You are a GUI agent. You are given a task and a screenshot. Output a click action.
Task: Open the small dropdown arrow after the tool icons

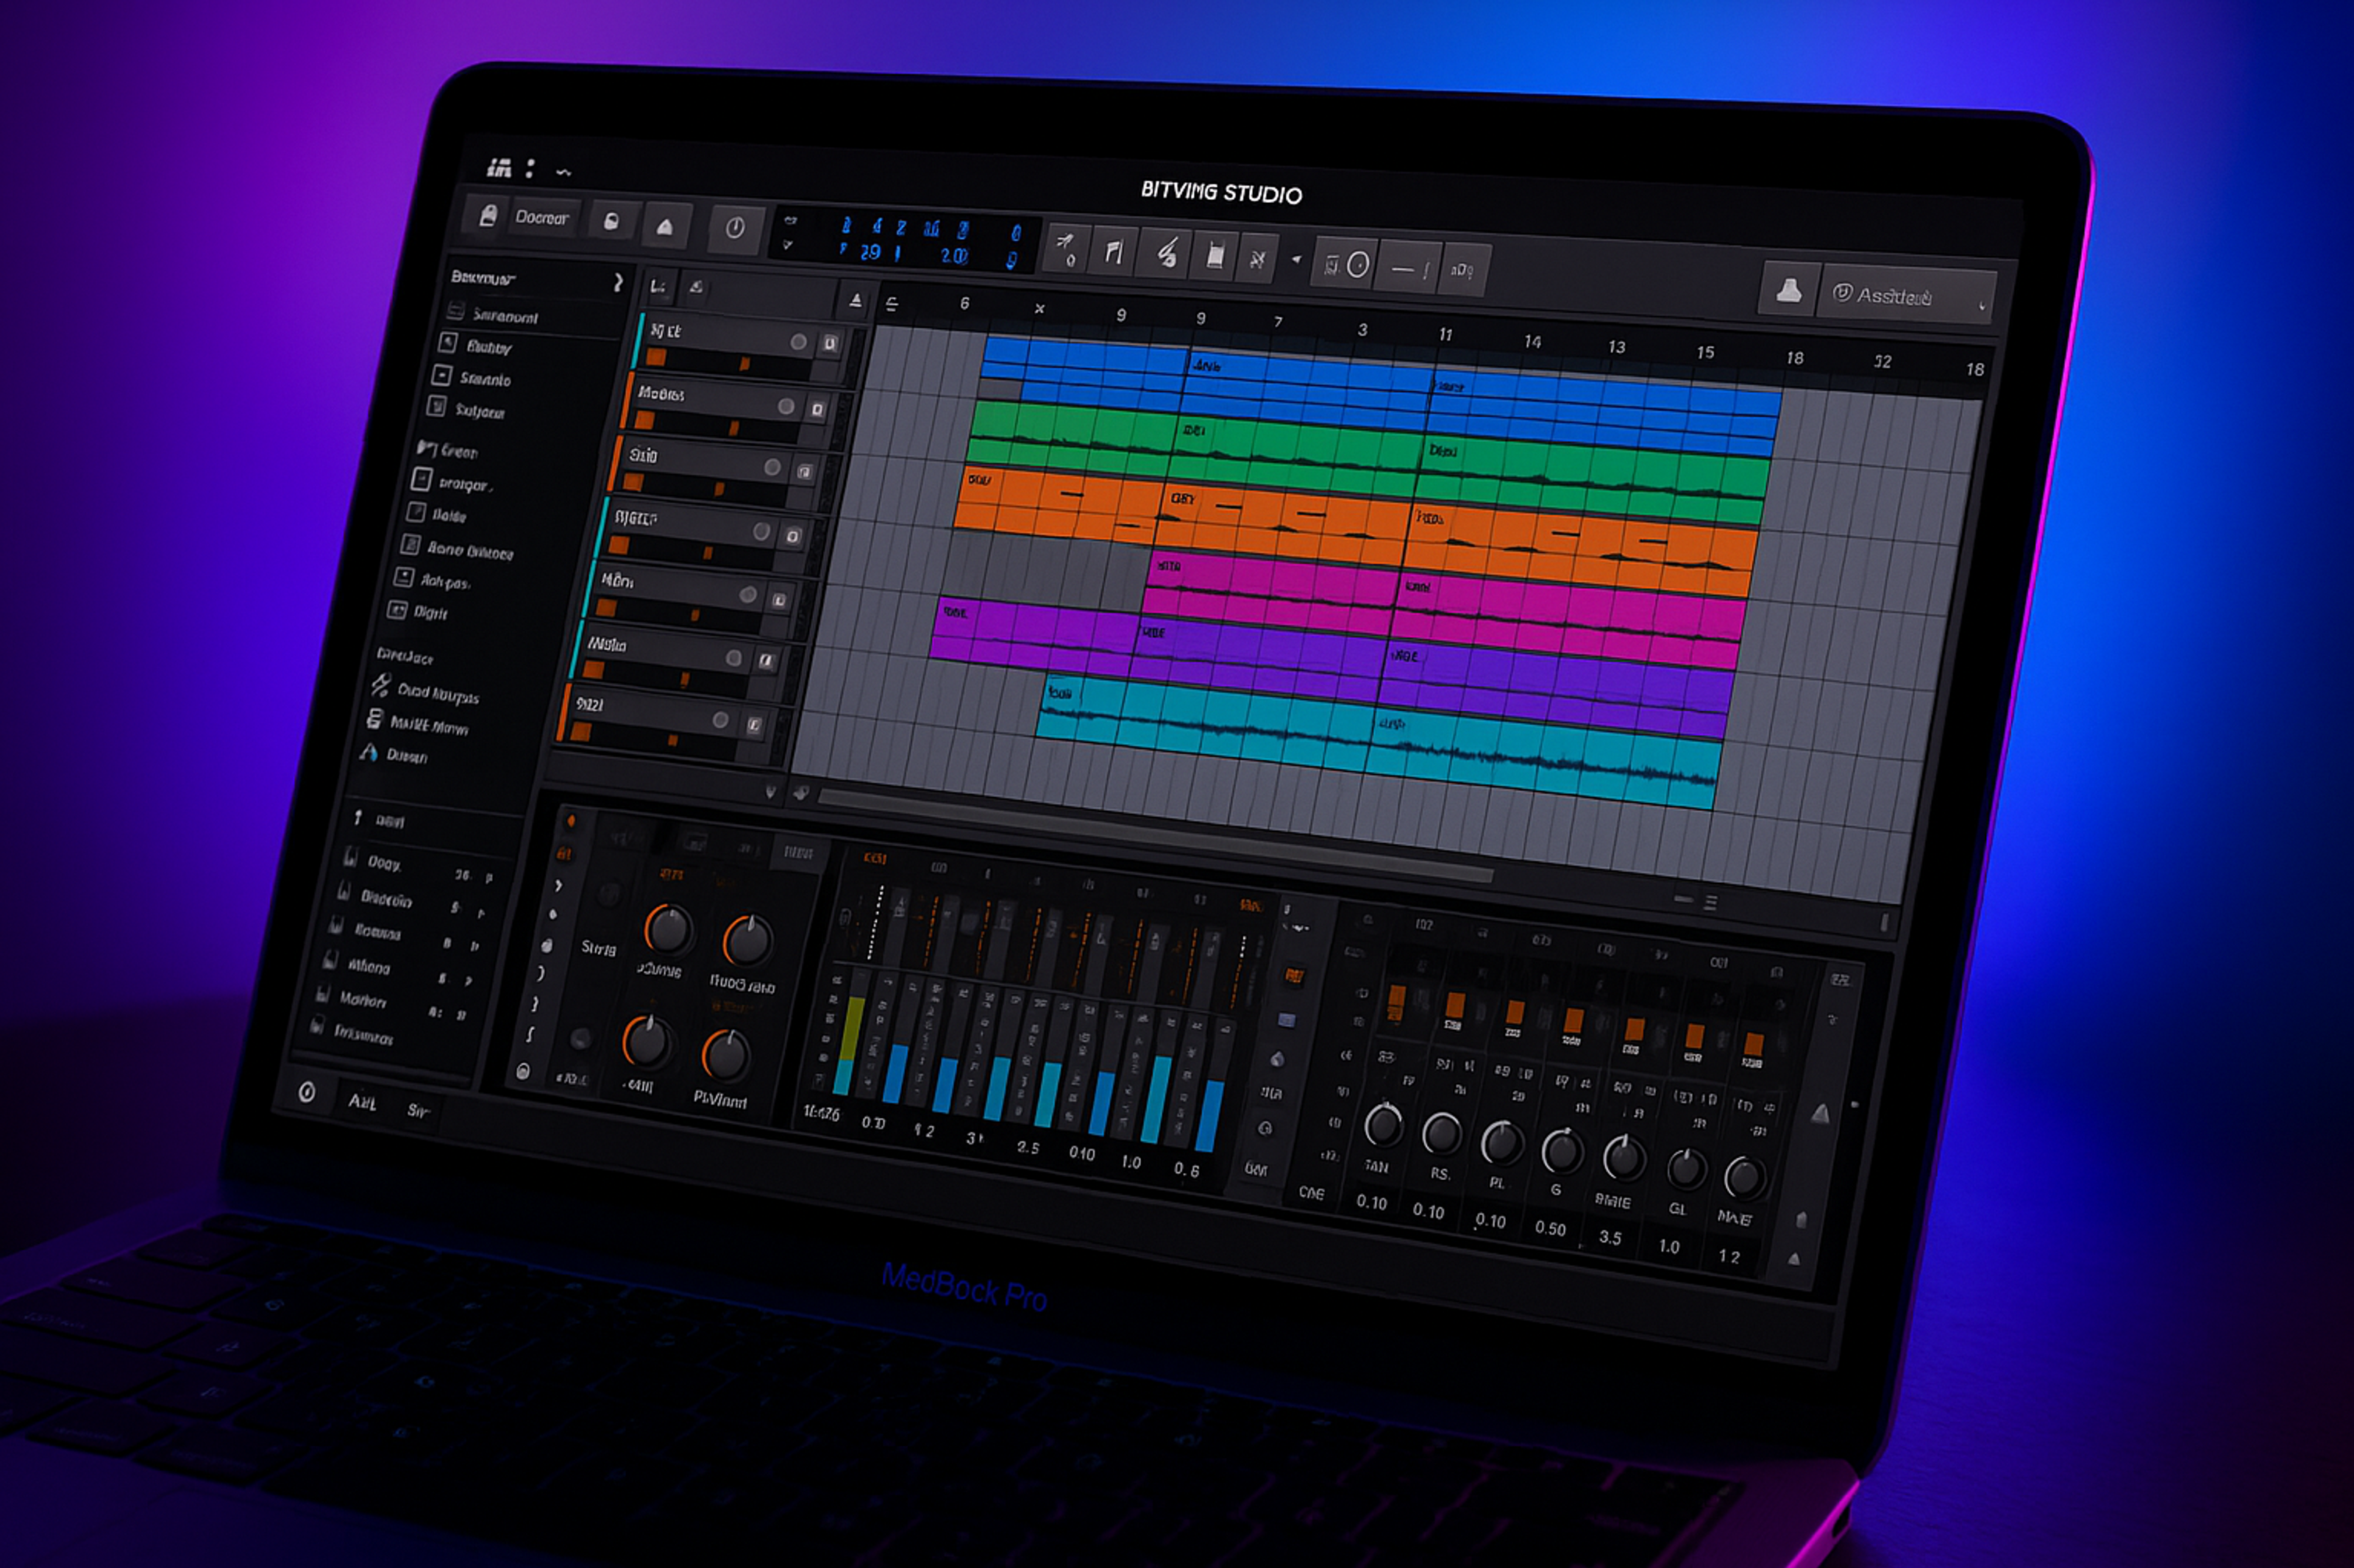point(1297,260)
